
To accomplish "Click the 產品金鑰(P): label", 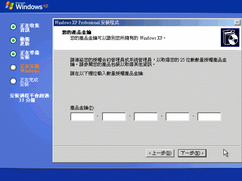I will point(82,108).
